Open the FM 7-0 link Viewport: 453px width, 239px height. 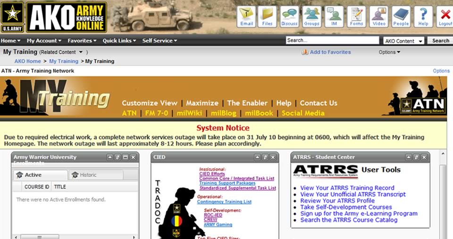(x=157, y=113)
